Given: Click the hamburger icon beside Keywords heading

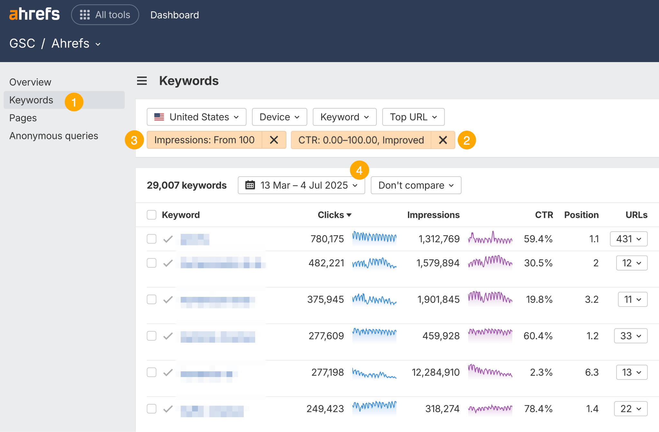Looking at the screenshot, I should (142, 81).
